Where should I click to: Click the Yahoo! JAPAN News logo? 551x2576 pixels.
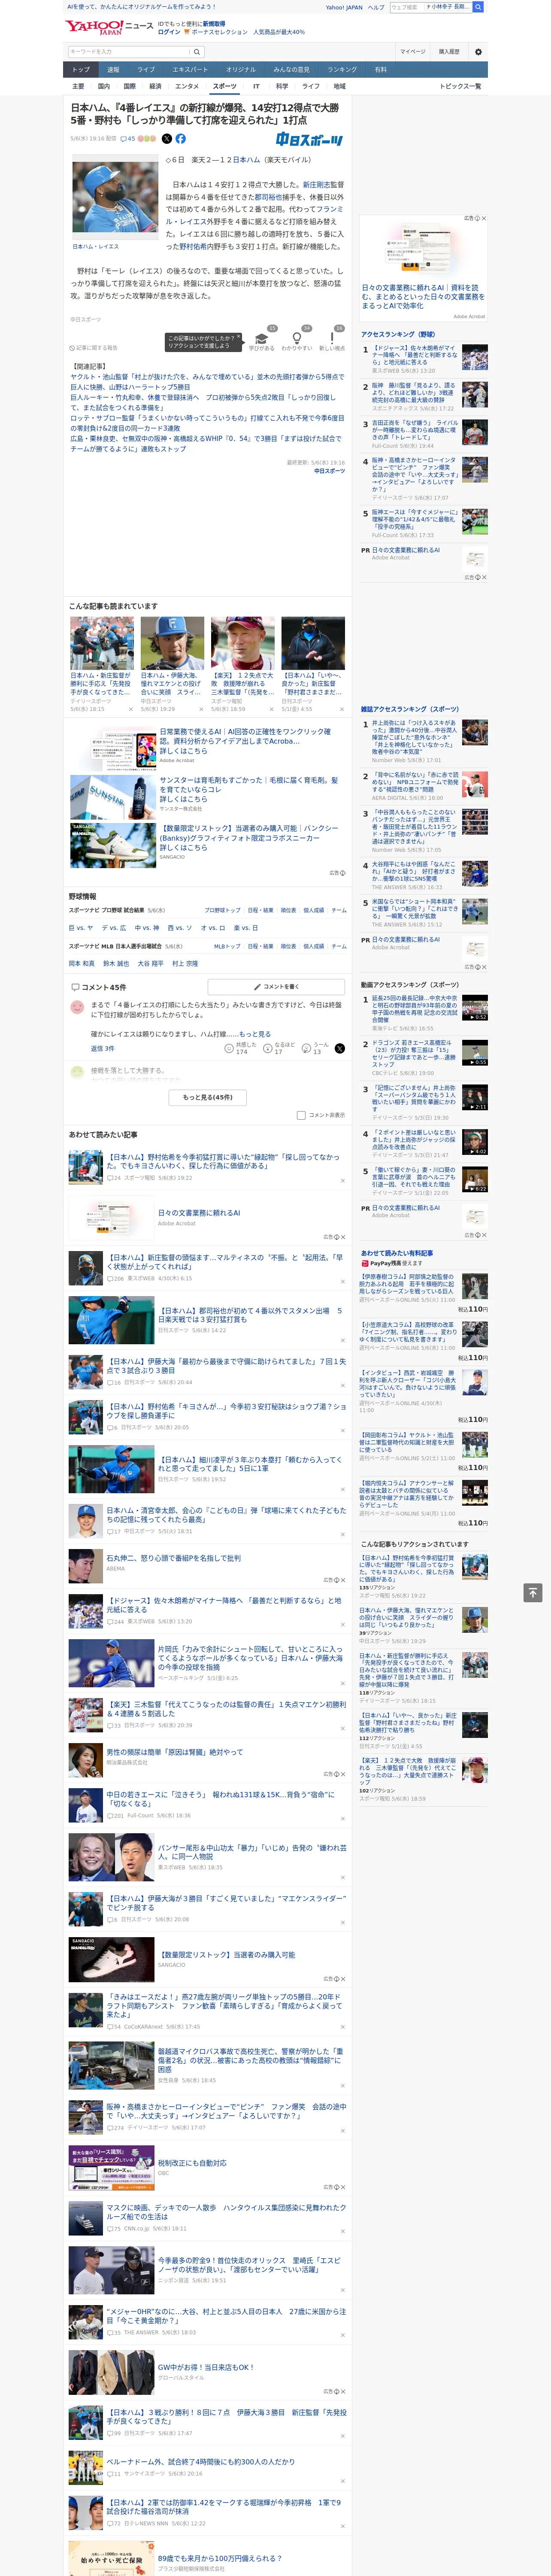110,27
